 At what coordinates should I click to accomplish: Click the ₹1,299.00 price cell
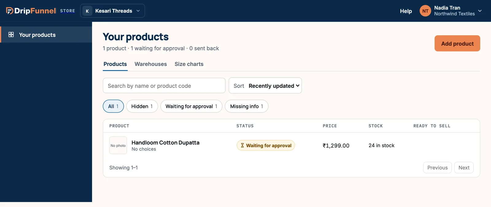tap(336, 146)
